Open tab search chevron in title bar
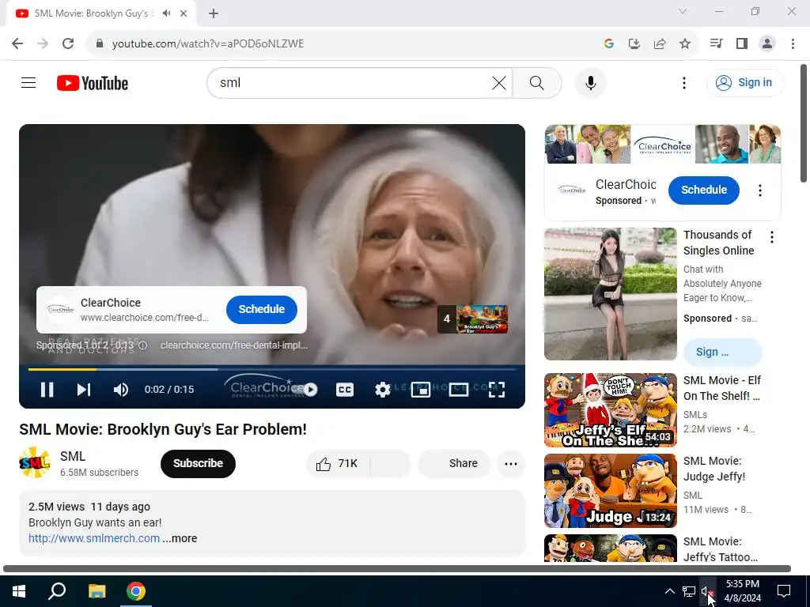The image size is (810, 607). click(683, 11)
